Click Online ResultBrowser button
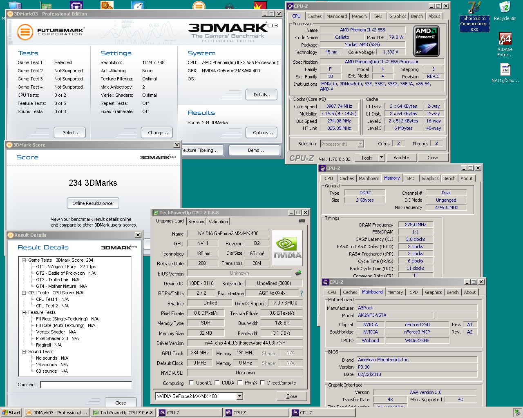 93,203
